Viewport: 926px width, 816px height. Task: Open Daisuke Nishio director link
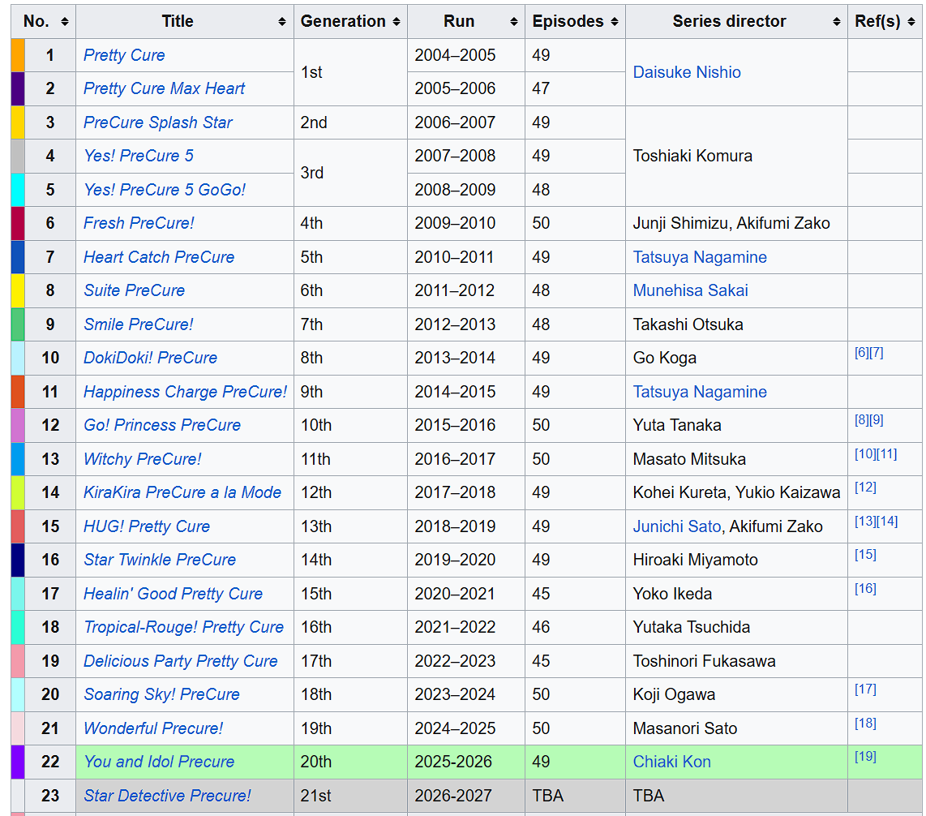[x=687, y=72]
